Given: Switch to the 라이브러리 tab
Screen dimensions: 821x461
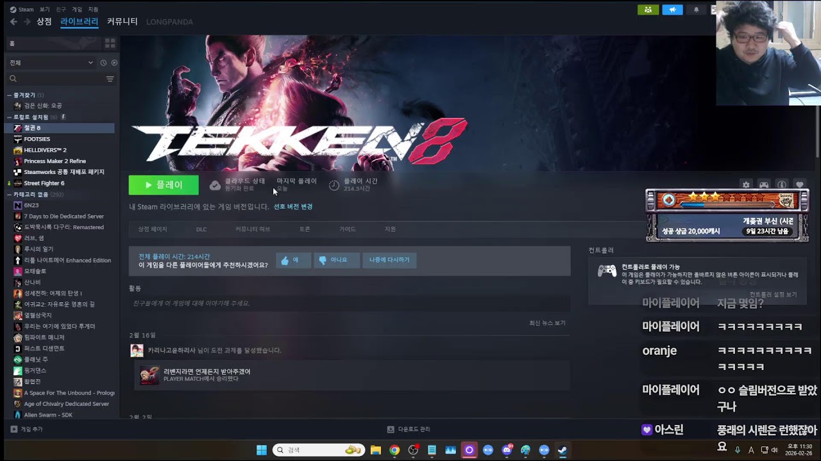Looking at the screenshot, I should tap(80, 22).
